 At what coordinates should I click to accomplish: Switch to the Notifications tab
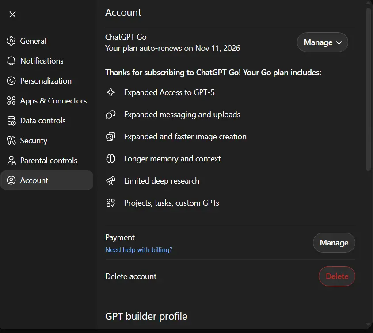click(x=47, y=61)
